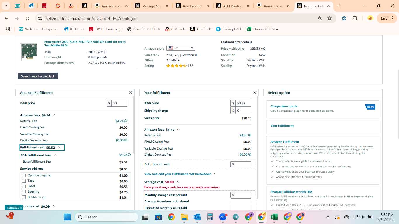Click Amazon Fulfillment item price field
Screen dimensions: 399x224
coord(119,103)
